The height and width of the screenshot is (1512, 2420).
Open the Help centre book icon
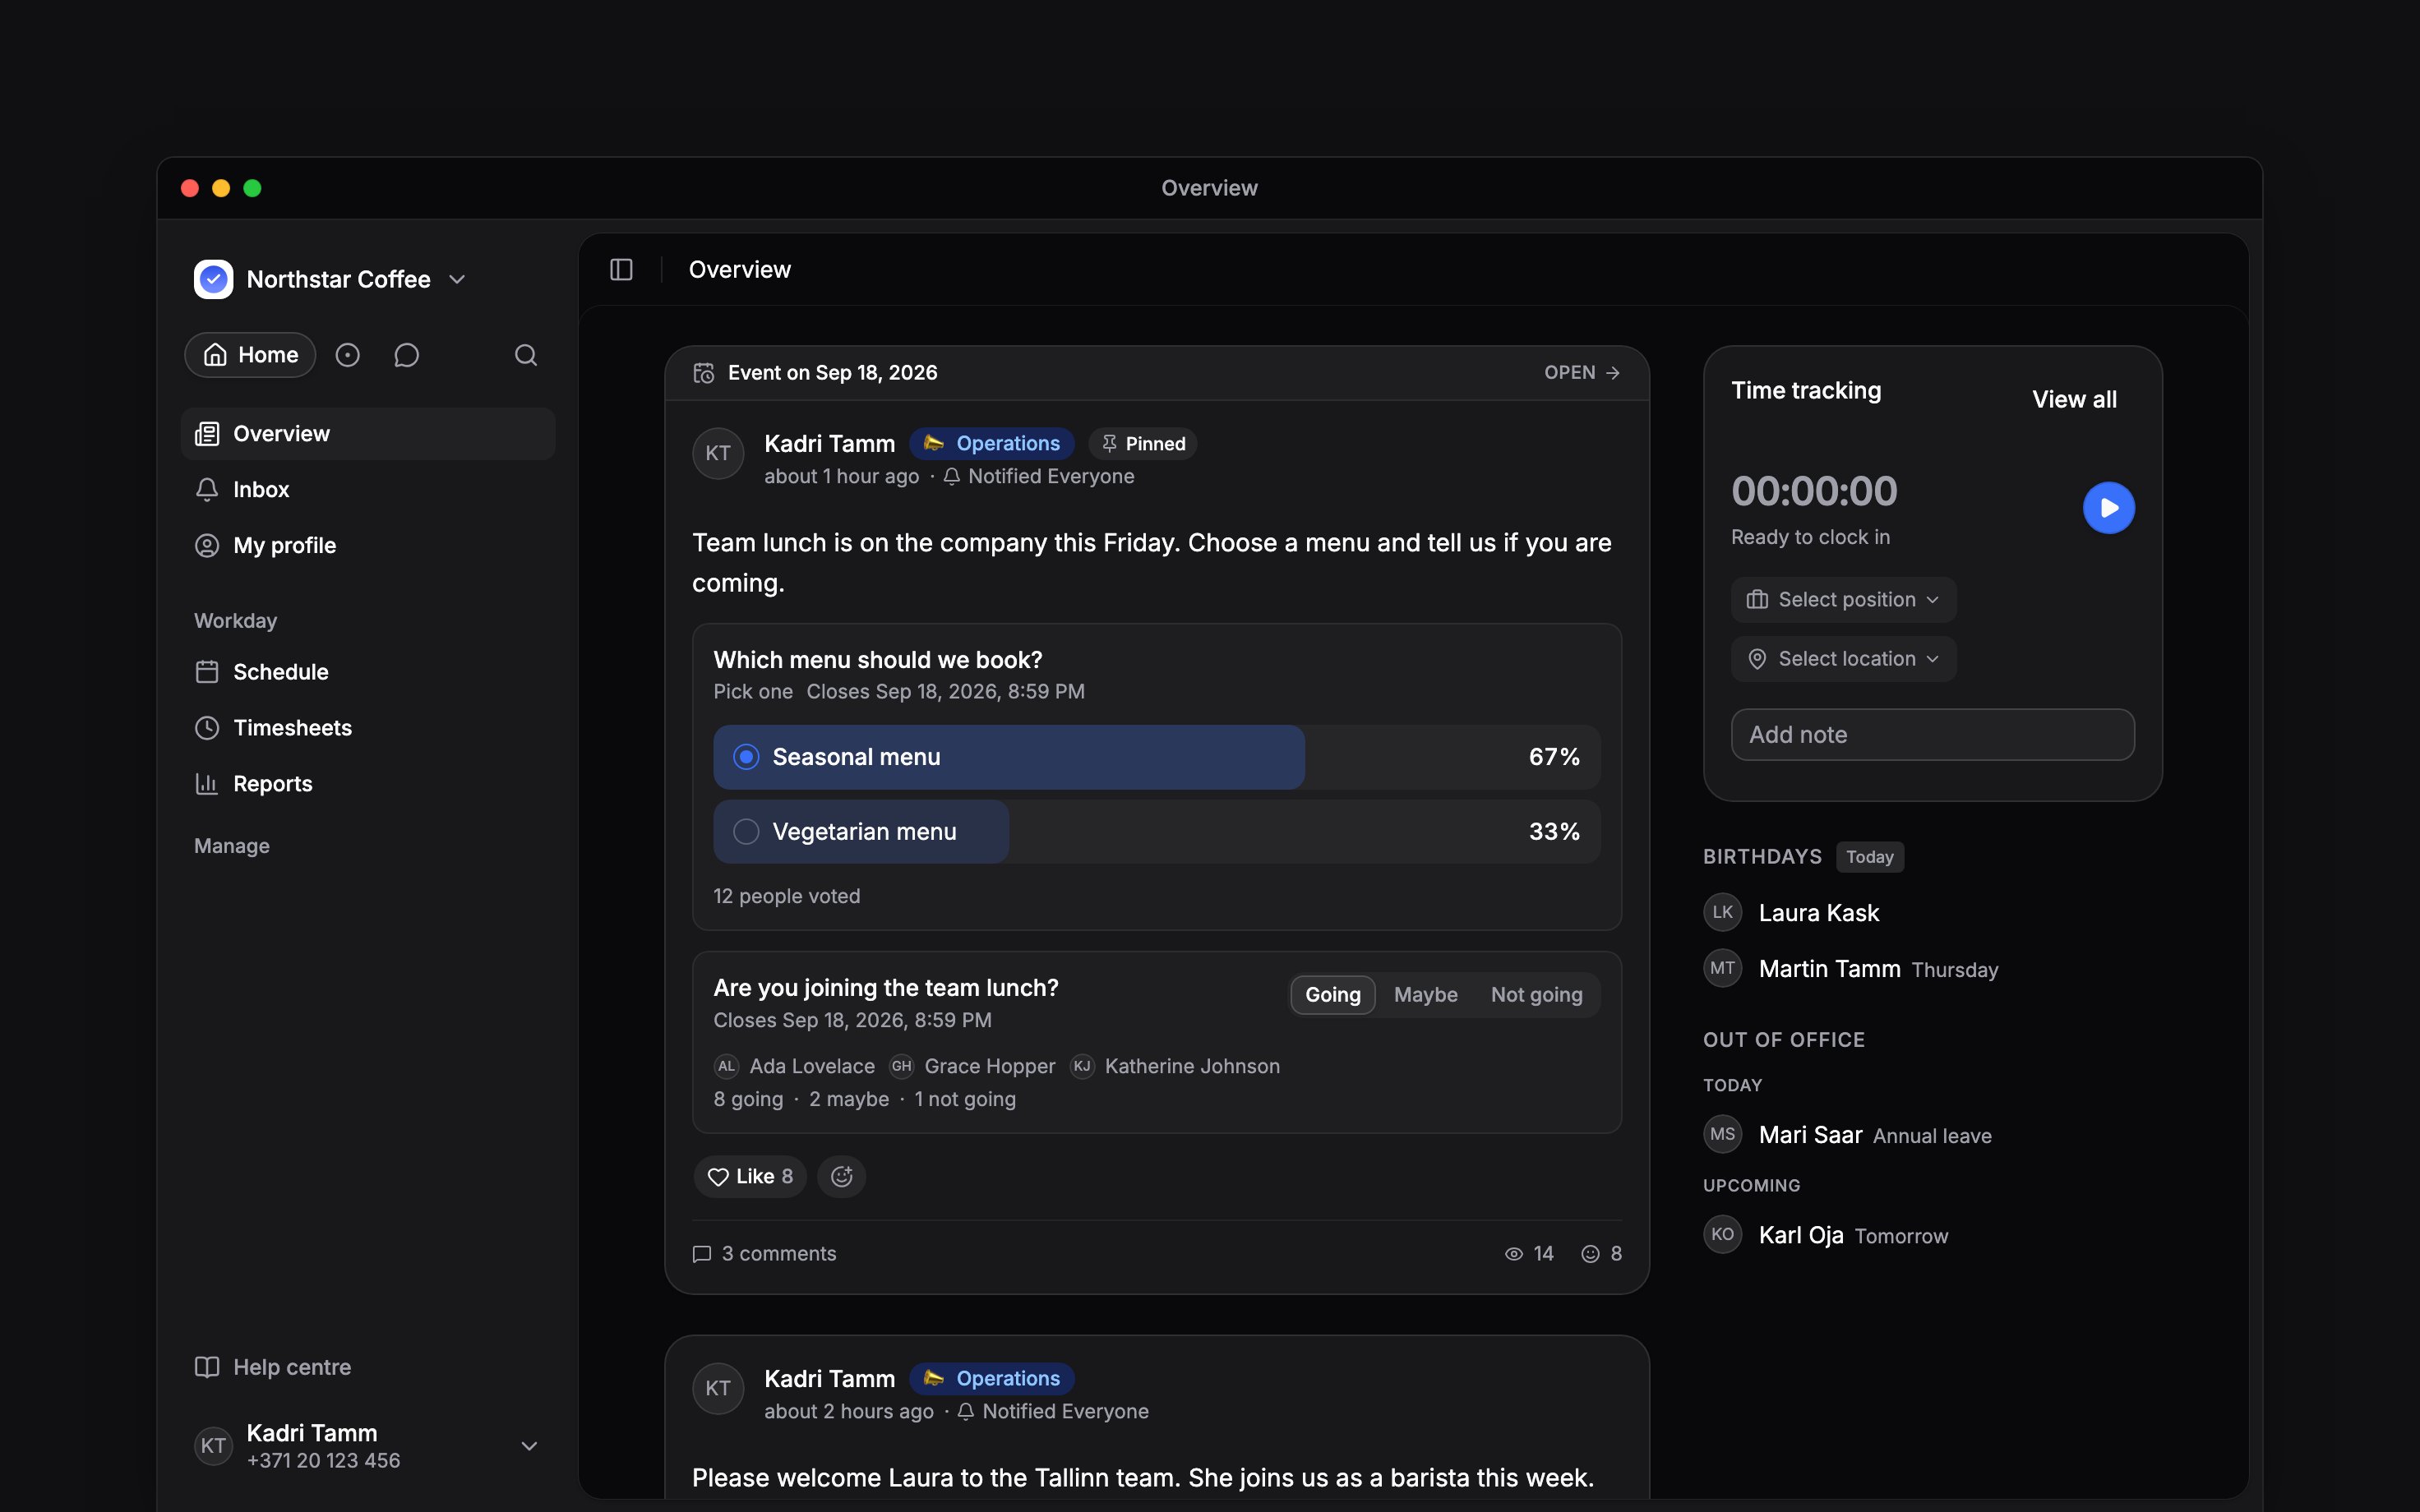tap(207, 1367)
